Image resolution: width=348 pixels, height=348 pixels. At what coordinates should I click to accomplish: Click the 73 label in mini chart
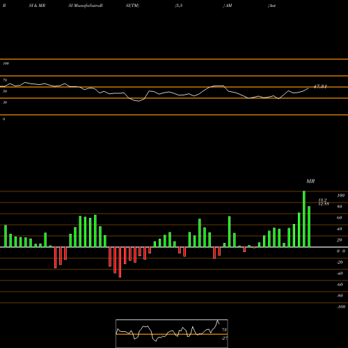coord(224,330)
